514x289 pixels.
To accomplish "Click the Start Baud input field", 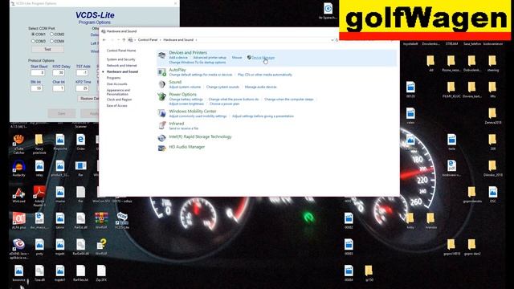I will [38, 73].
